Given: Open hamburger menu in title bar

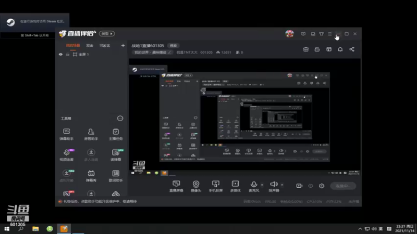Looking at the screenshot, I should 330,34.
